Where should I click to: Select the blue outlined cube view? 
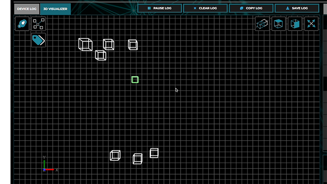point(278,24)
